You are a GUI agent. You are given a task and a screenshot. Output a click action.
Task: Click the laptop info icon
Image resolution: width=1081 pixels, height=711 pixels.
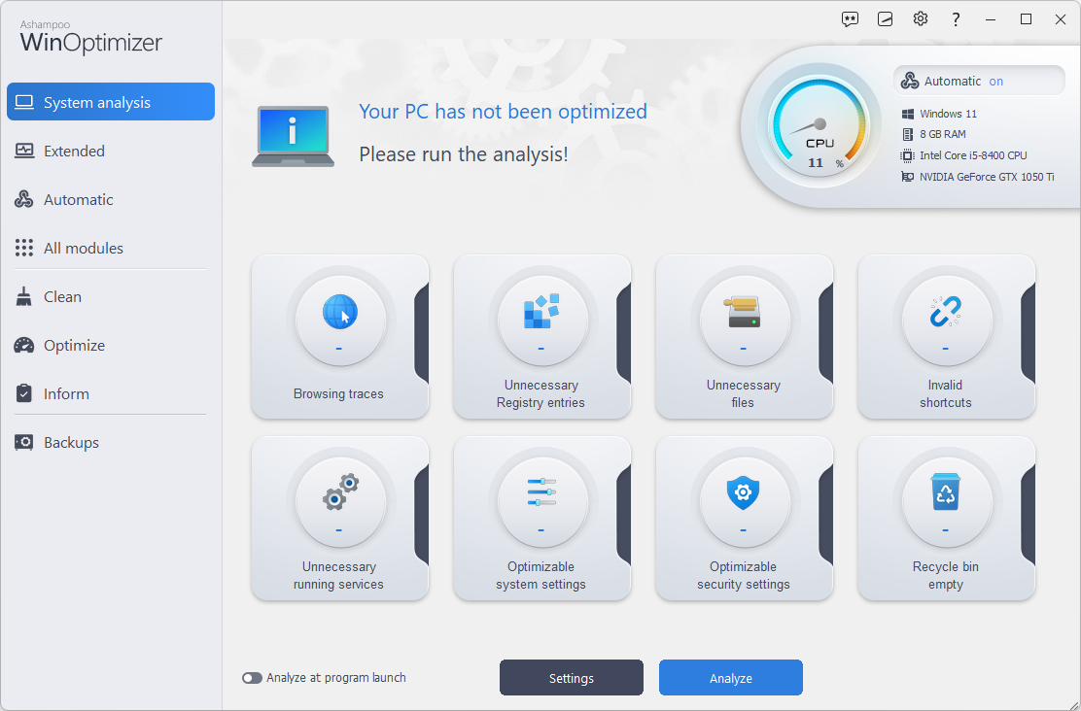click(293, 136)
